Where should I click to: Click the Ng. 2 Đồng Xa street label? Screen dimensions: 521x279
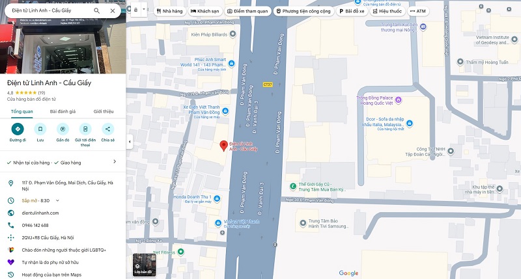149,241
